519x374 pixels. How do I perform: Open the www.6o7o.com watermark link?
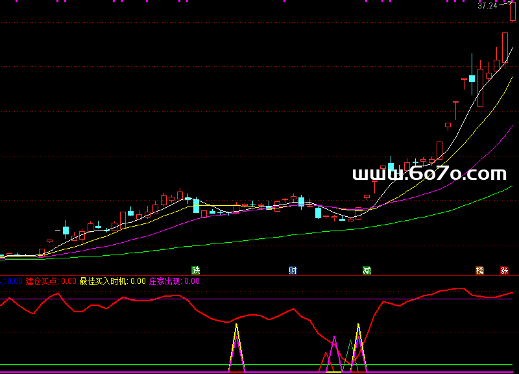(x=429, y=174)
